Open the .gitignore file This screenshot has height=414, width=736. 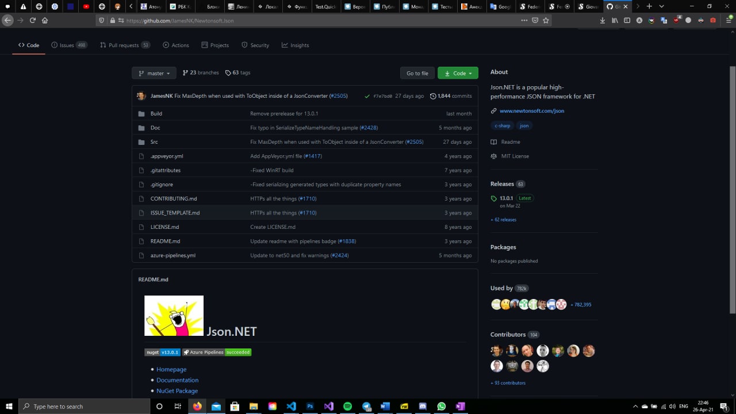[162, 185]
